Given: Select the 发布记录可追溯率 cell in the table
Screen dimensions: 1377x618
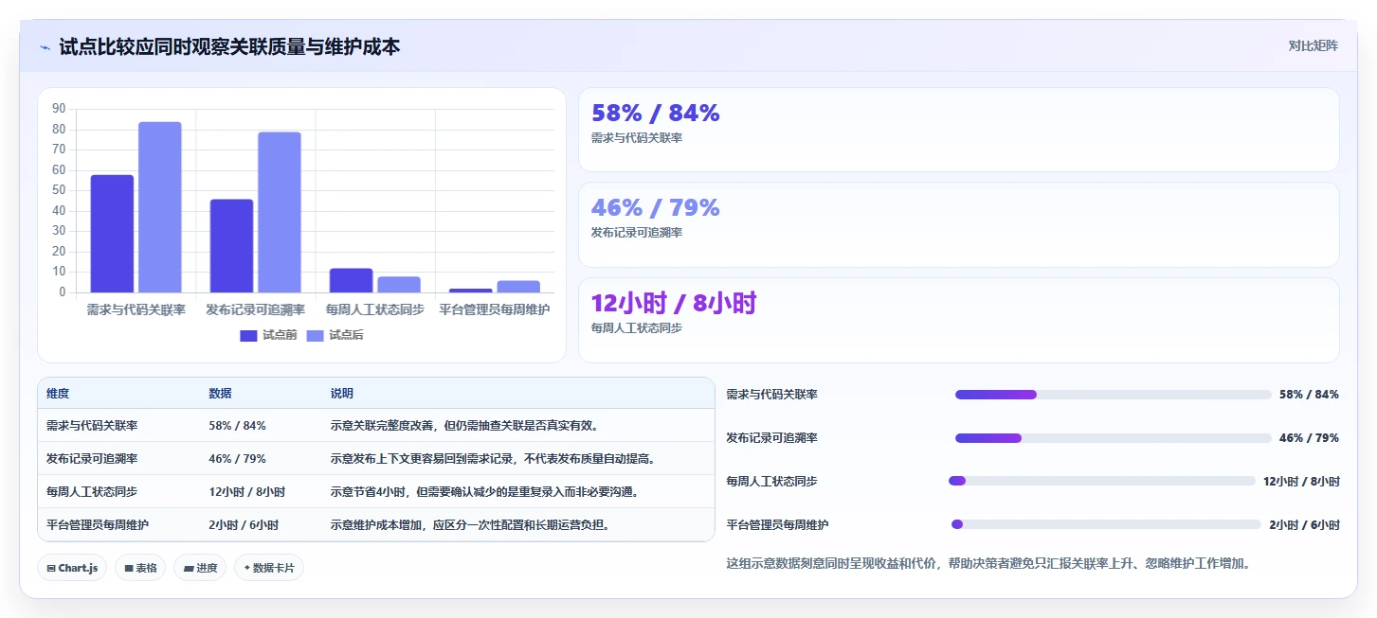Looking at the screenshot, I should 92,459.
